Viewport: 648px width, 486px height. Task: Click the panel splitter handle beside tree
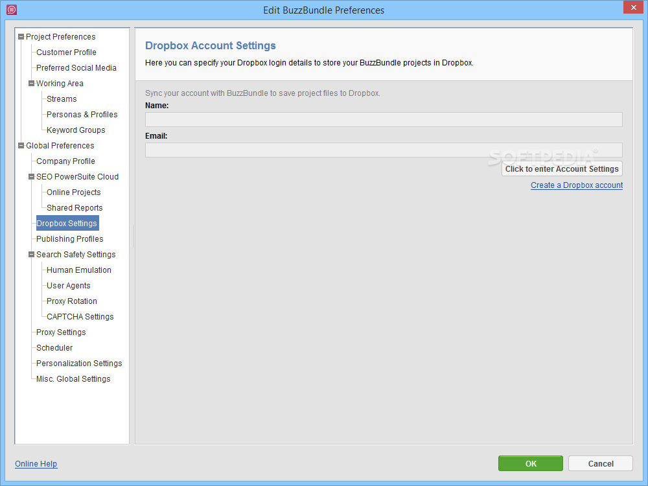[x=132, y=236]
